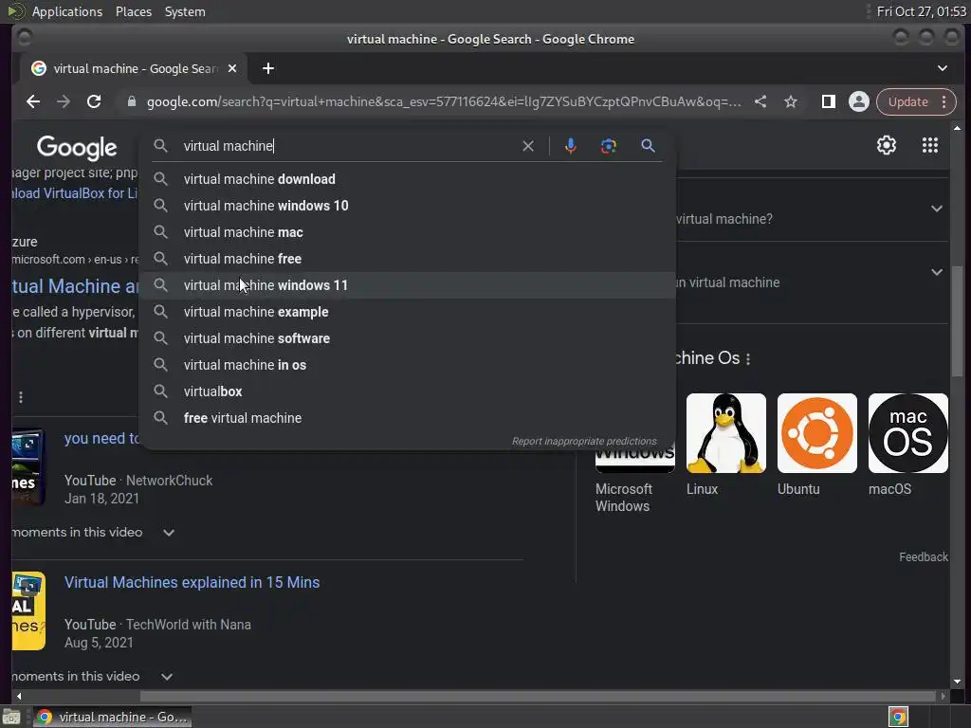971x728 pixels.
Task: Select the virtualbox suggestion
Action: click(x=408, y=391)
